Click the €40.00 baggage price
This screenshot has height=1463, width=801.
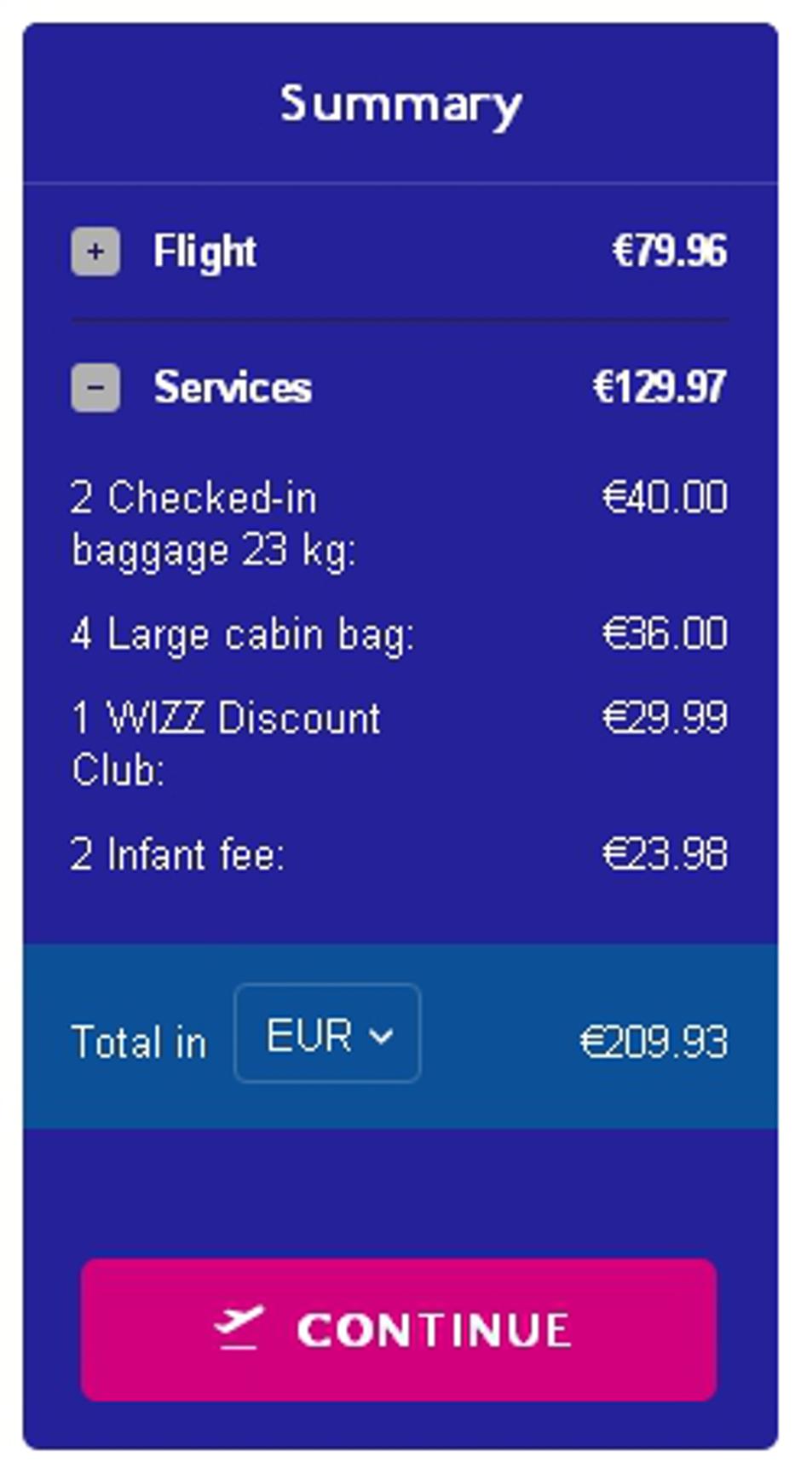coord(666,499)
